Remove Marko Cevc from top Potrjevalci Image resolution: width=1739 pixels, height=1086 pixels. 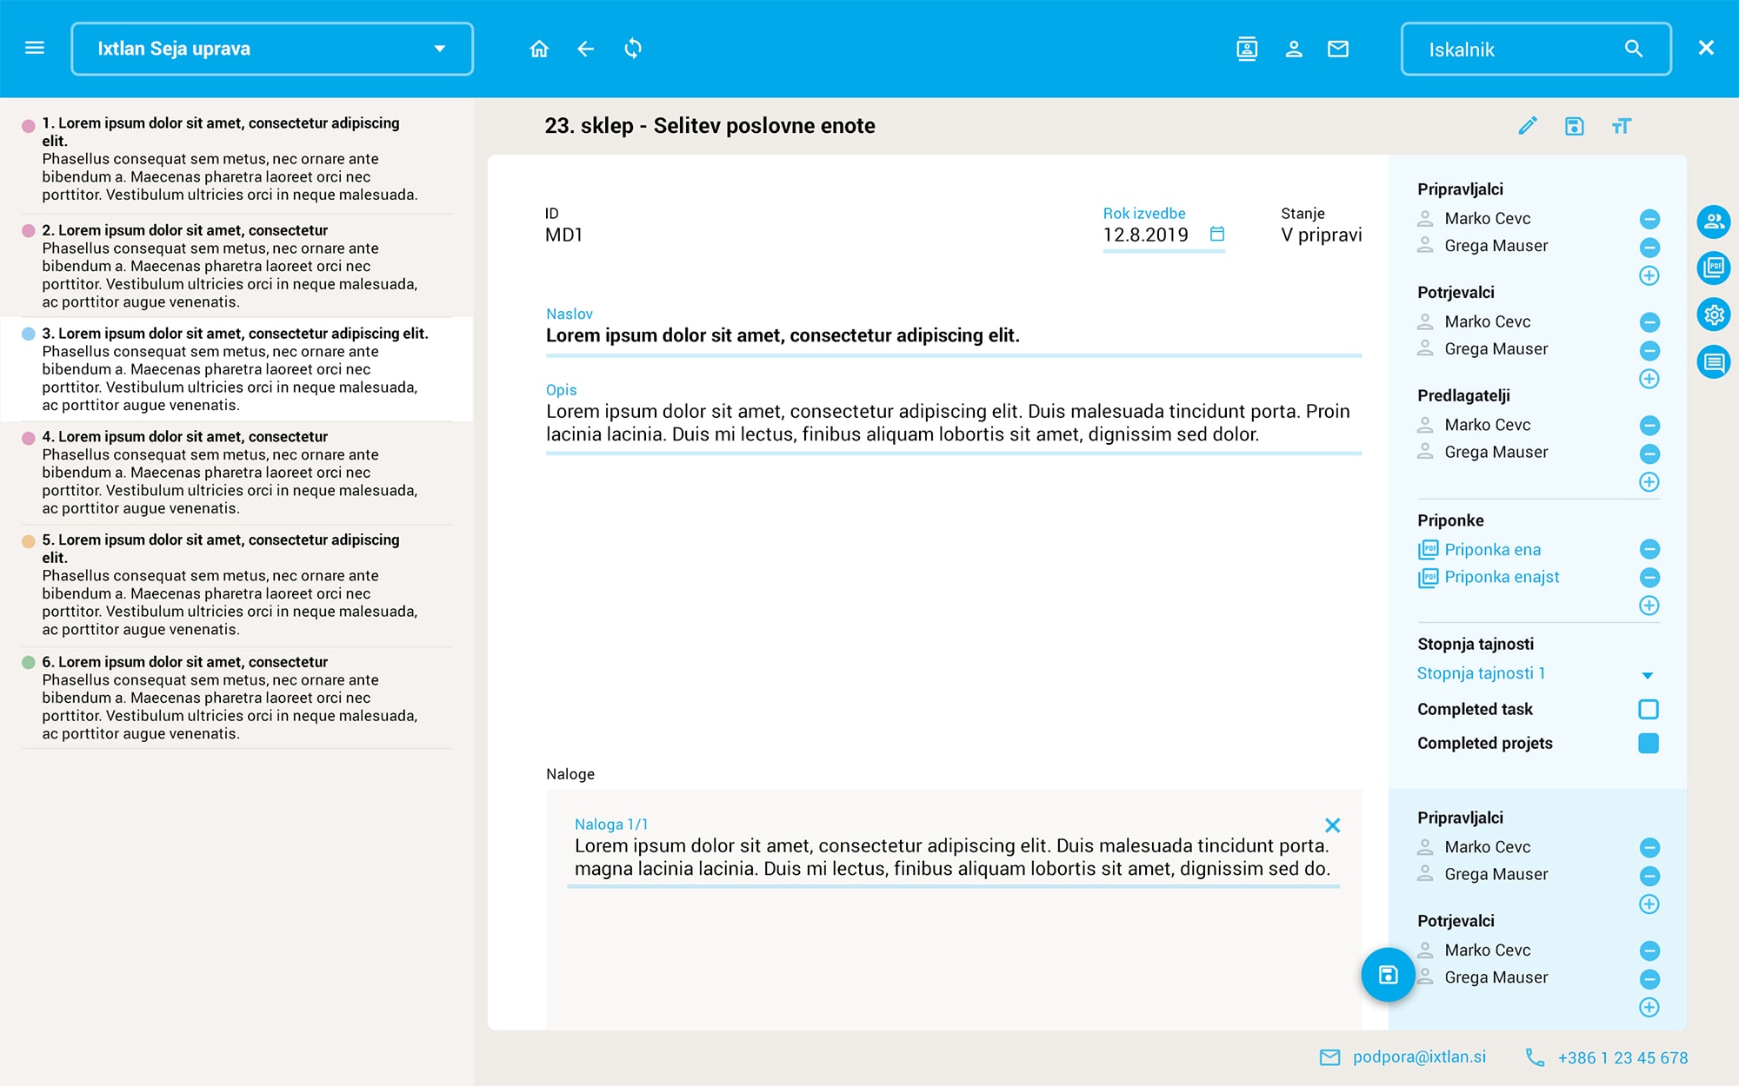(1649, 322)
